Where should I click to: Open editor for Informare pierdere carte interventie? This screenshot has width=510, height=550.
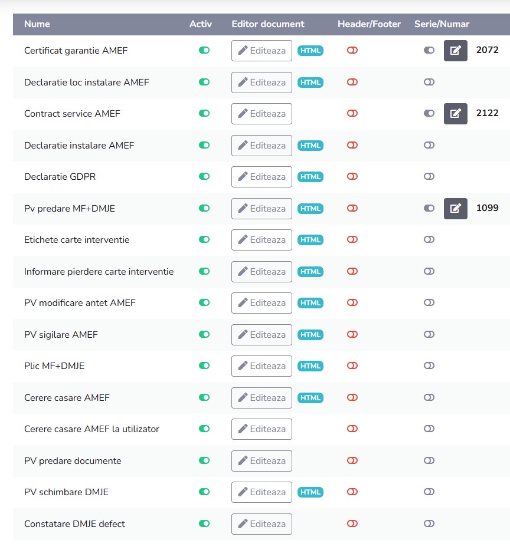pos(261,272)
